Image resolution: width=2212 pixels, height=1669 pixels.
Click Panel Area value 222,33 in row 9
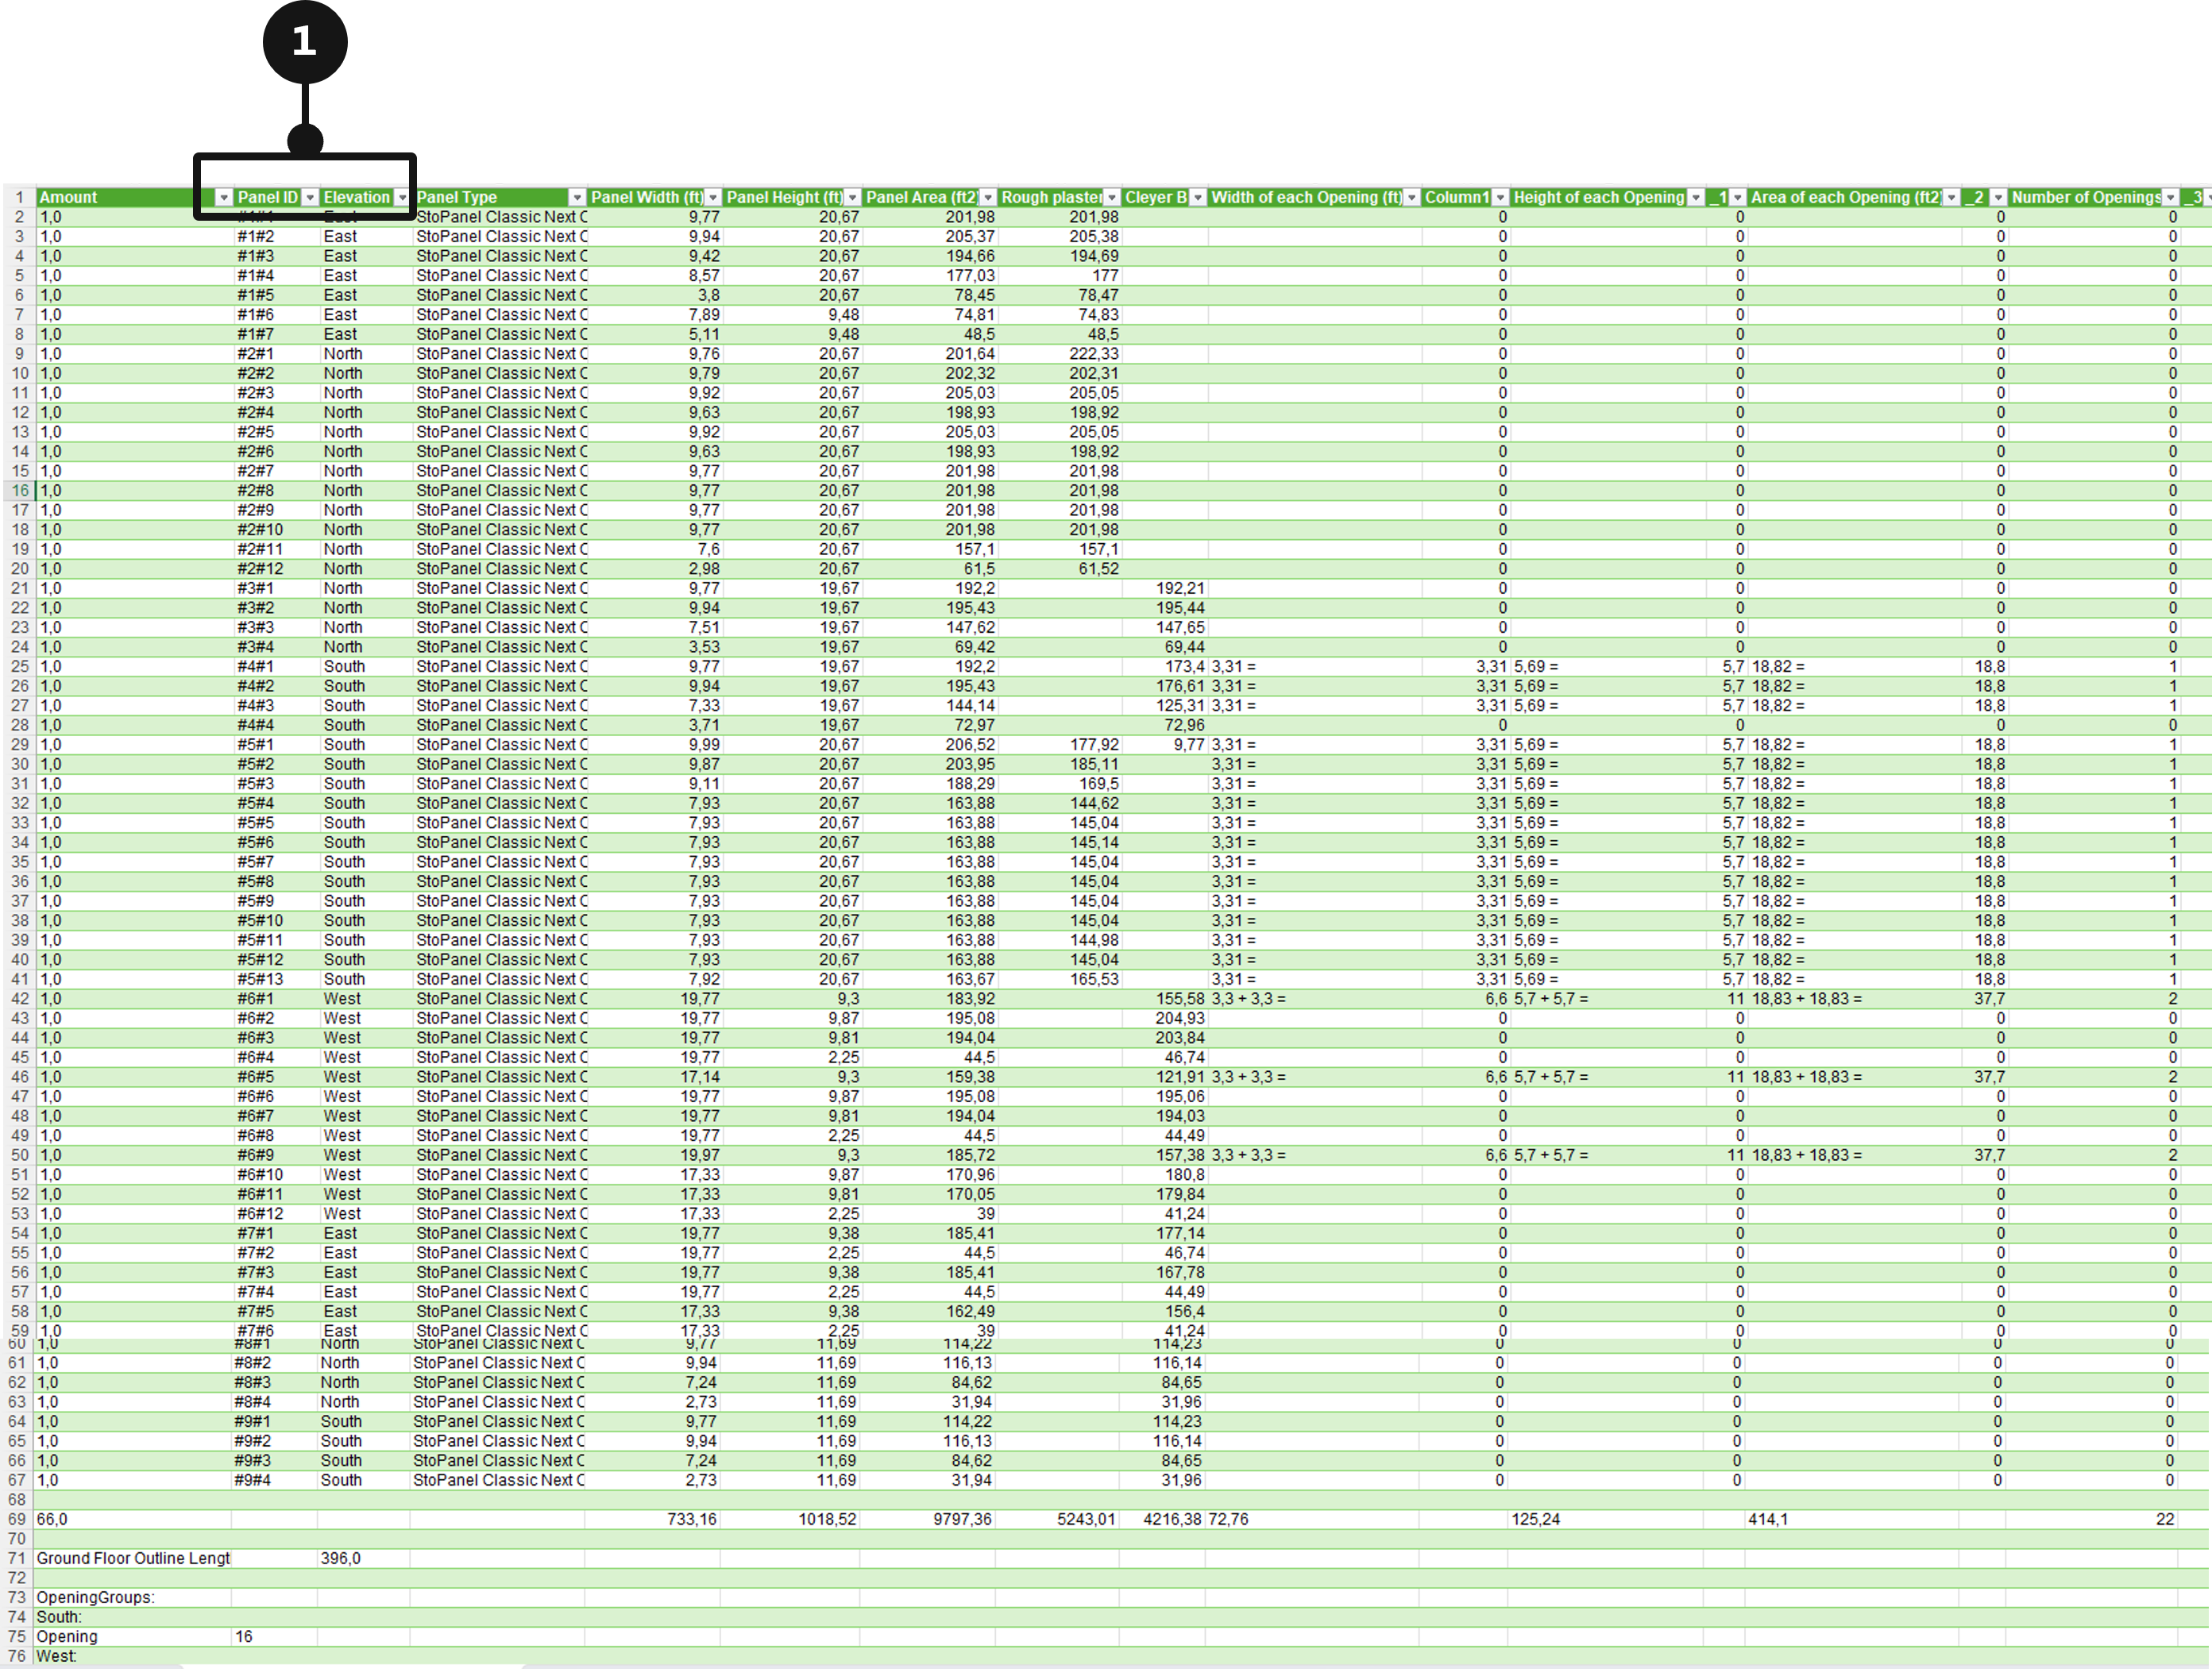pyautogui.click(x=1059, y=354)
